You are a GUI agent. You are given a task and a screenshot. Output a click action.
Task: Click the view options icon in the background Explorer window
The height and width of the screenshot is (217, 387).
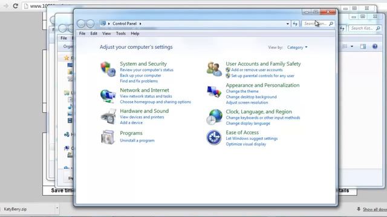coord(345,46)
